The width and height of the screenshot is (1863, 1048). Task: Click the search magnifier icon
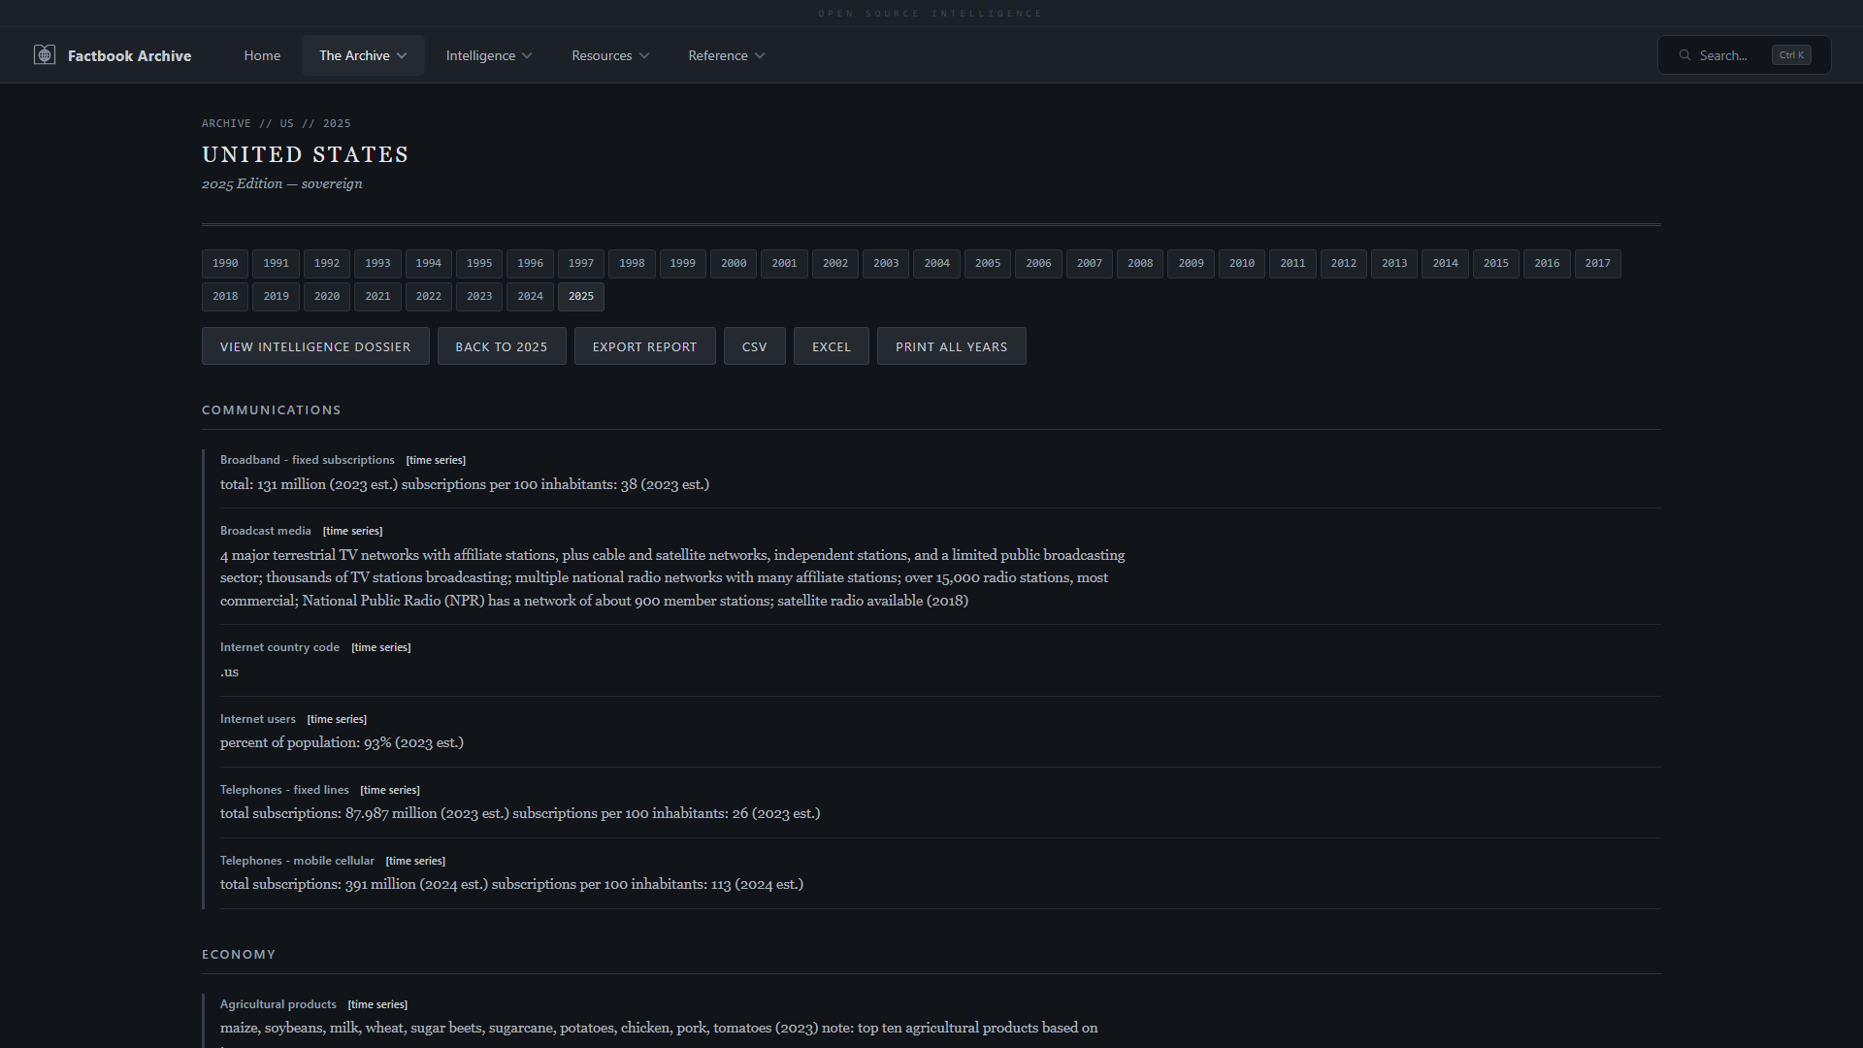pyautogui.click(x=1685, y=55)
